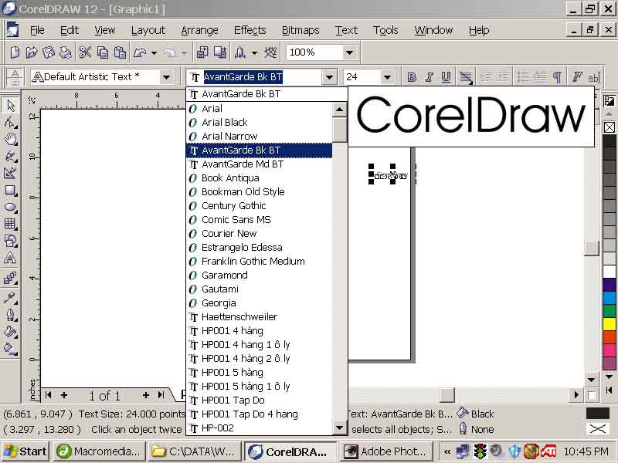Click the Open file icon
This screenshot has height=463, width=618.
pos(32,52)
